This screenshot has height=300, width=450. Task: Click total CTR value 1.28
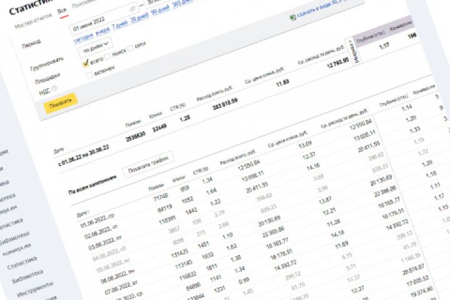click(185, 118)
